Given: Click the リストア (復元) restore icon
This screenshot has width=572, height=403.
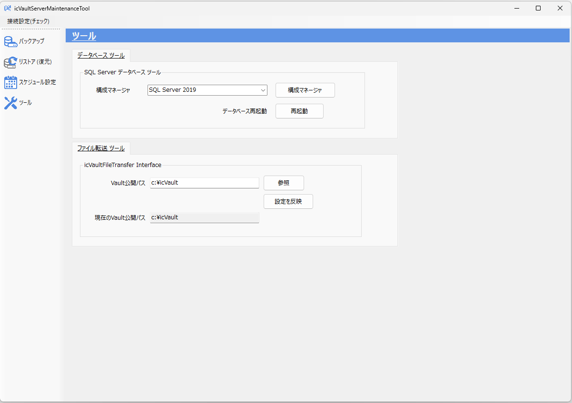Looking at the screenshot, I should [x=10, y=62].
